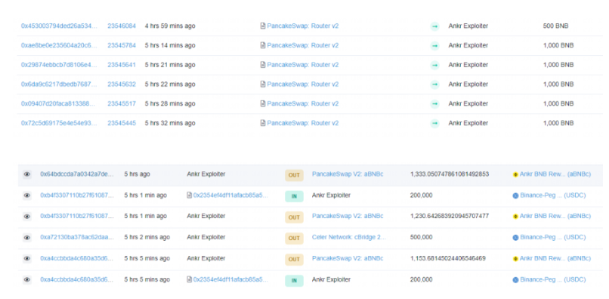Click contract icon beside Router v2 in block 23545632 row
Viewport: 609px width, 299px height.
[263, 85]
